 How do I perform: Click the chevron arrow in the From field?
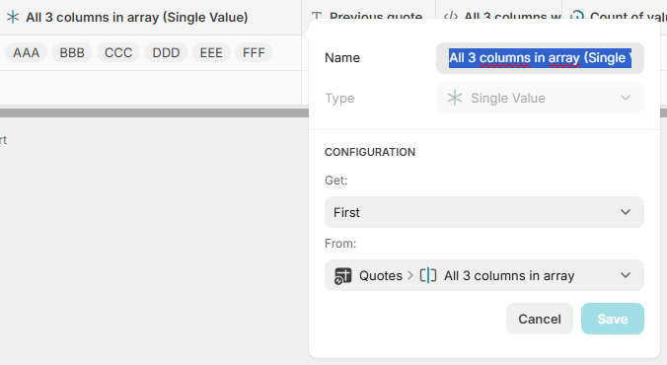click(x=625, y=275)
